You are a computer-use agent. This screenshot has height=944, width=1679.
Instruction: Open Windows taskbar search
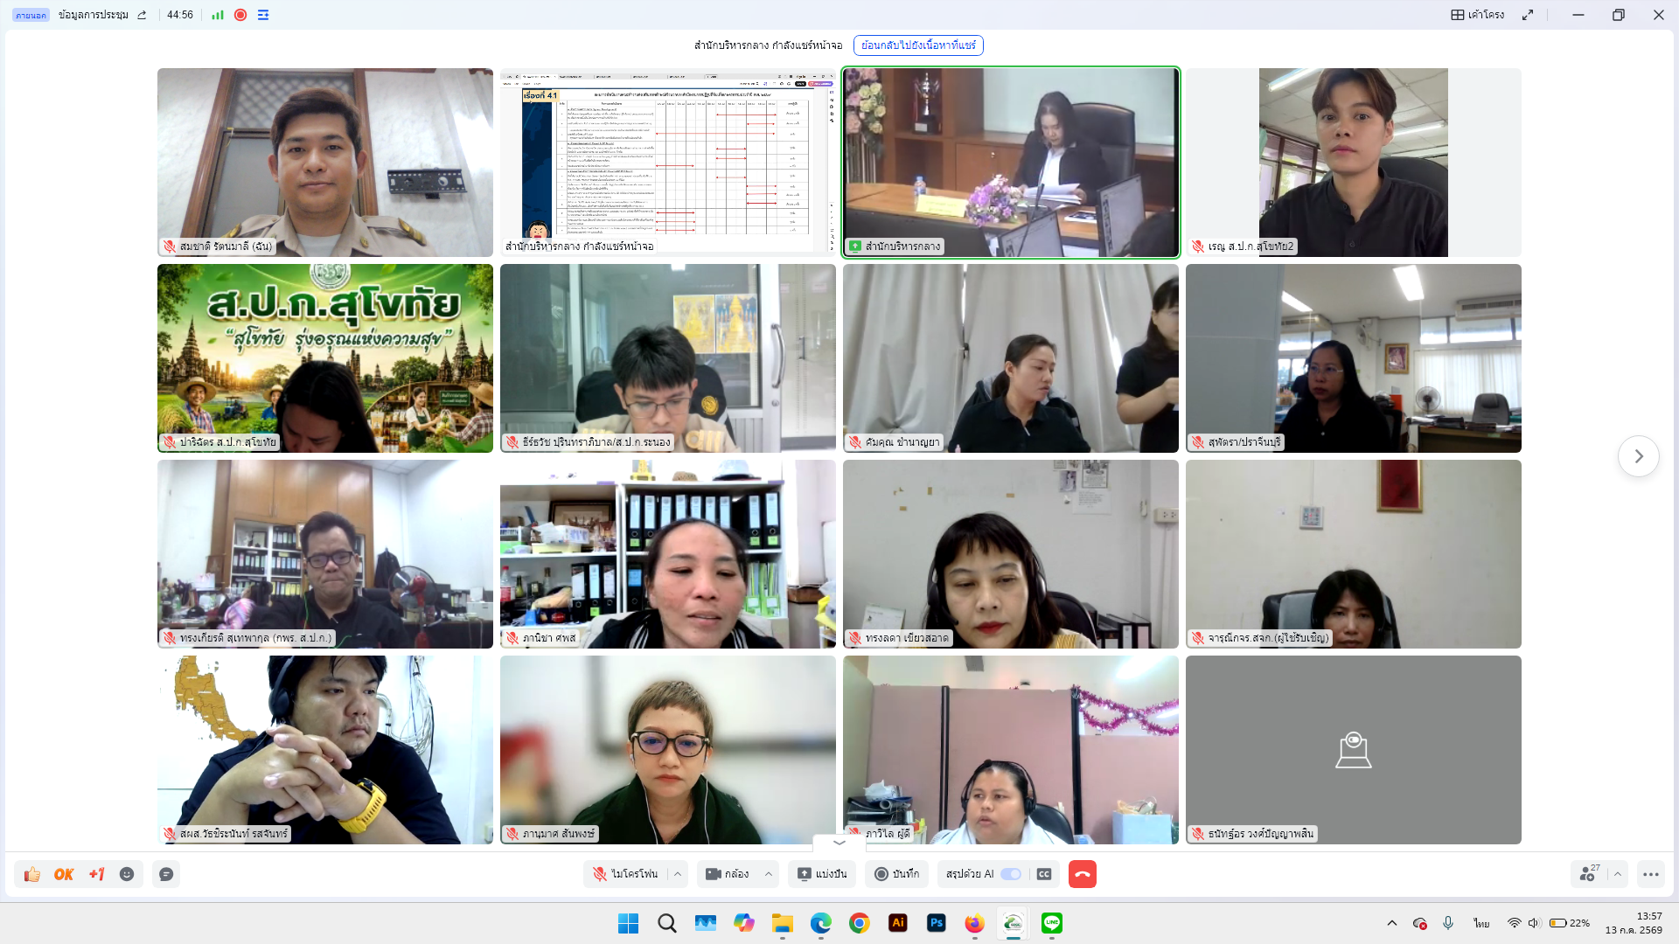coord(667,923)
